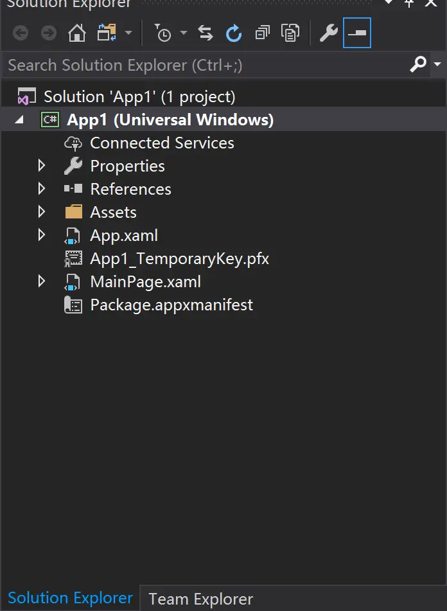
Task: Click the Collapse All icon
Action: 262,33
